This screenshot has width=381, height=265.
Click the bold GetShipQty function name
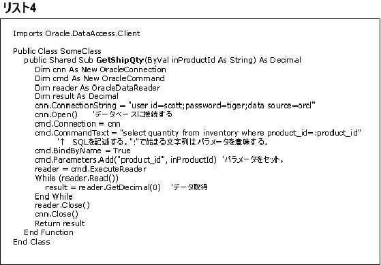(120, 60)
